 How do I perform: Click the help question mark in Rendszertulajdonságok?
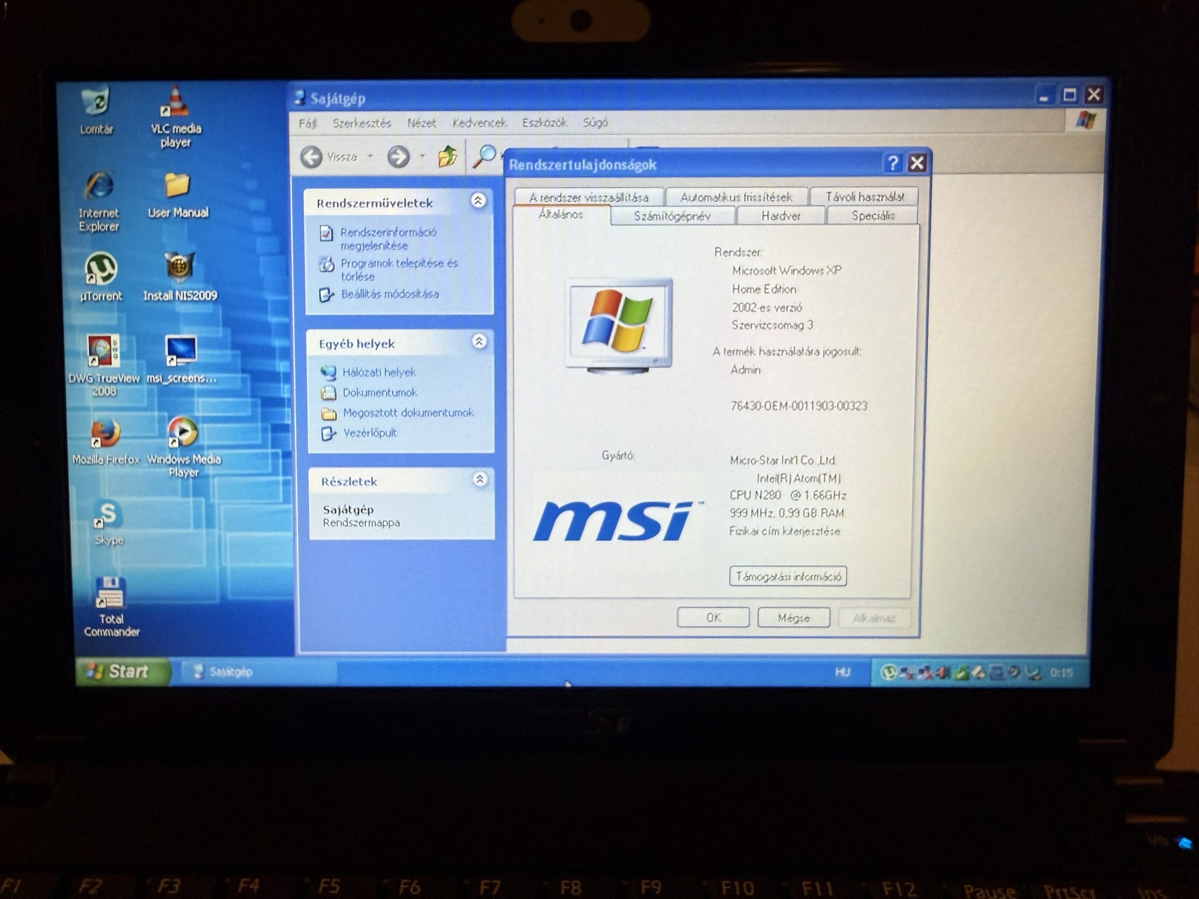point(893,163)
